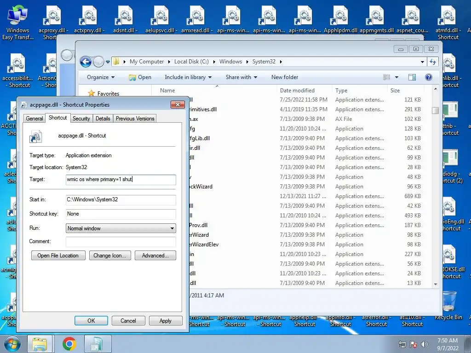Toggle the Explorer preview pane icon
This screenshot has width=471, height=353.
(x=412, y=77)
